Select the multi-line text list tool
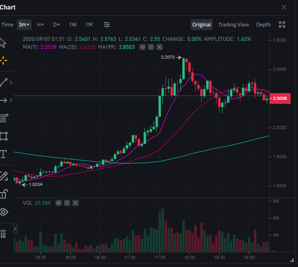Viewport: 298px width, 267px height. coord(4,118)
